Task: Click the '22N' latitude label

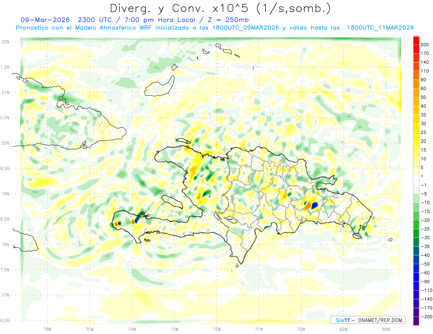Action: click(x=5, y=42)
